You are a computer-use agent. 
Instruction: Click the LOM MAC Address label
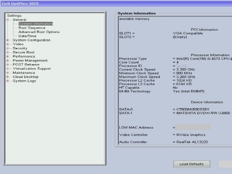(x=136, y=128)
